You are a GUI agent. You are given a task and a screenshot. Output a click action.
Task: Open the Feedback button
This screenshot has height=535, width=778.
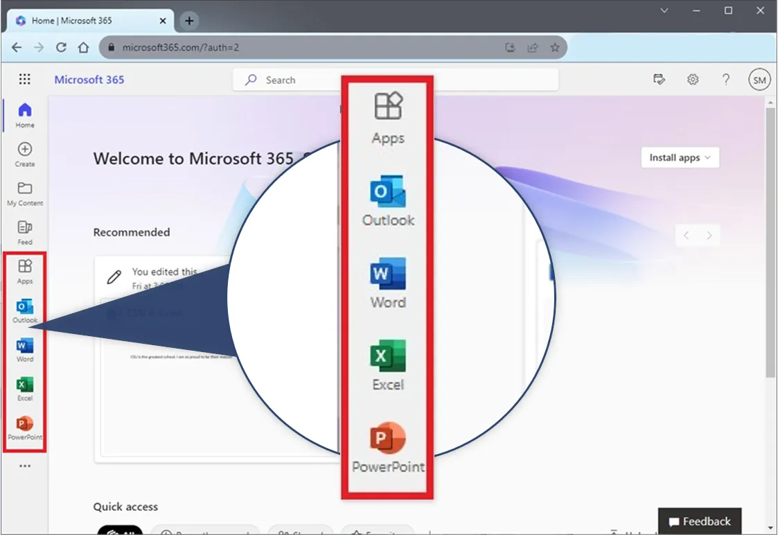point(700,521)
